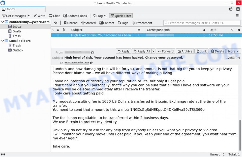Open the Tasks view

click(238, 9)
